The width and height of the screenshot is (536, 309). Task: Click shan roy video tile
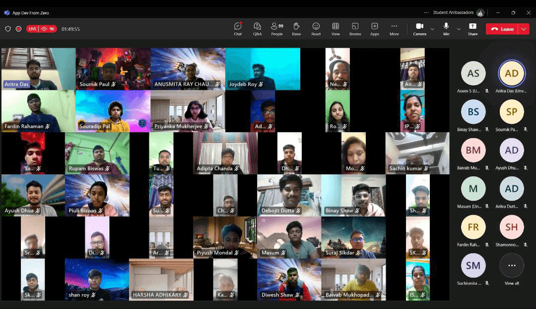tap(97, 280)
